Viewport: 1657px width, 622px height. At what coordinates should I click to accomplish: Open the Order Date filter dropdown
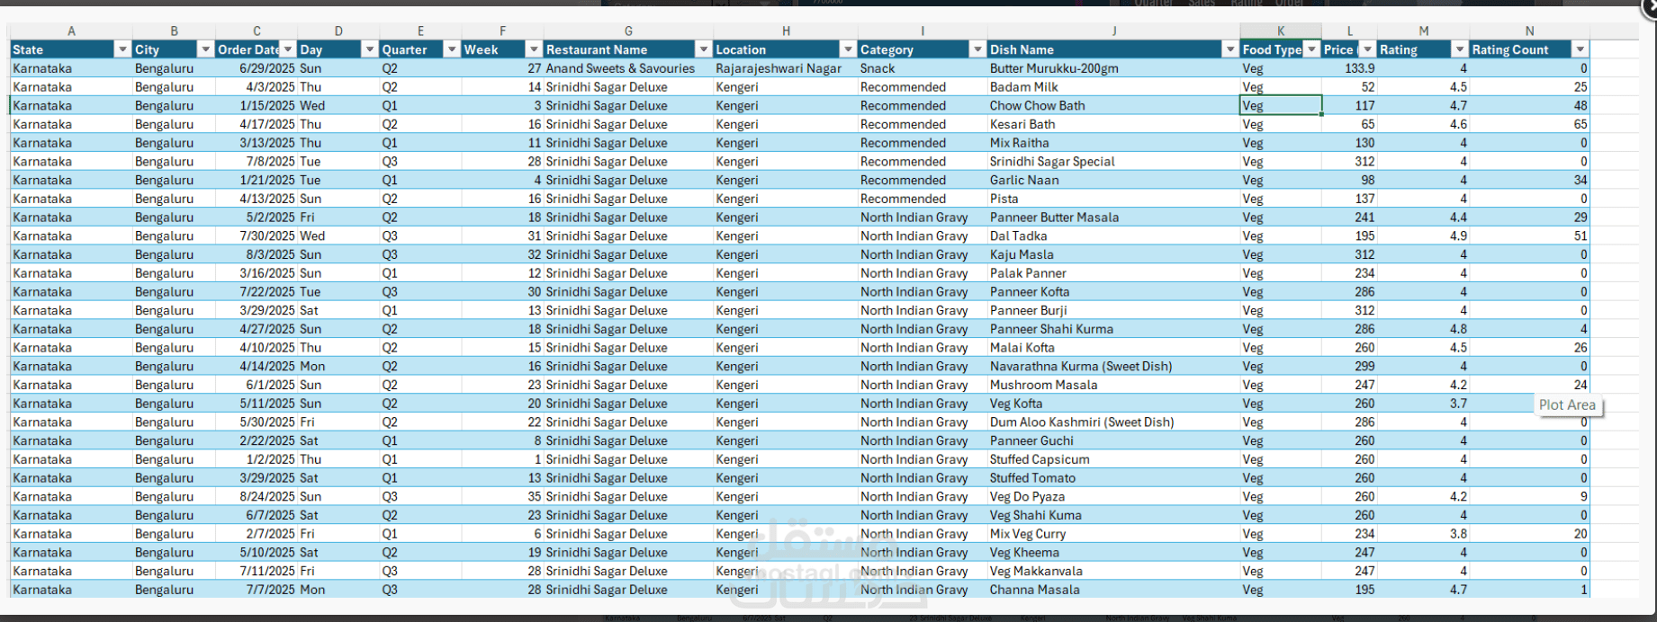(287, 49)
